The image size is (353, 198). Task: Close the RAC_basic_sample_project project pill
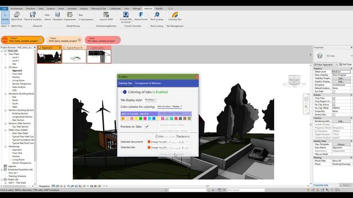40,40
